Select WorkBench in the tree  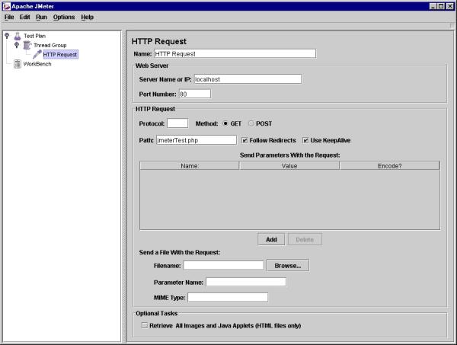pyautogui.click(x=37, y=64)
